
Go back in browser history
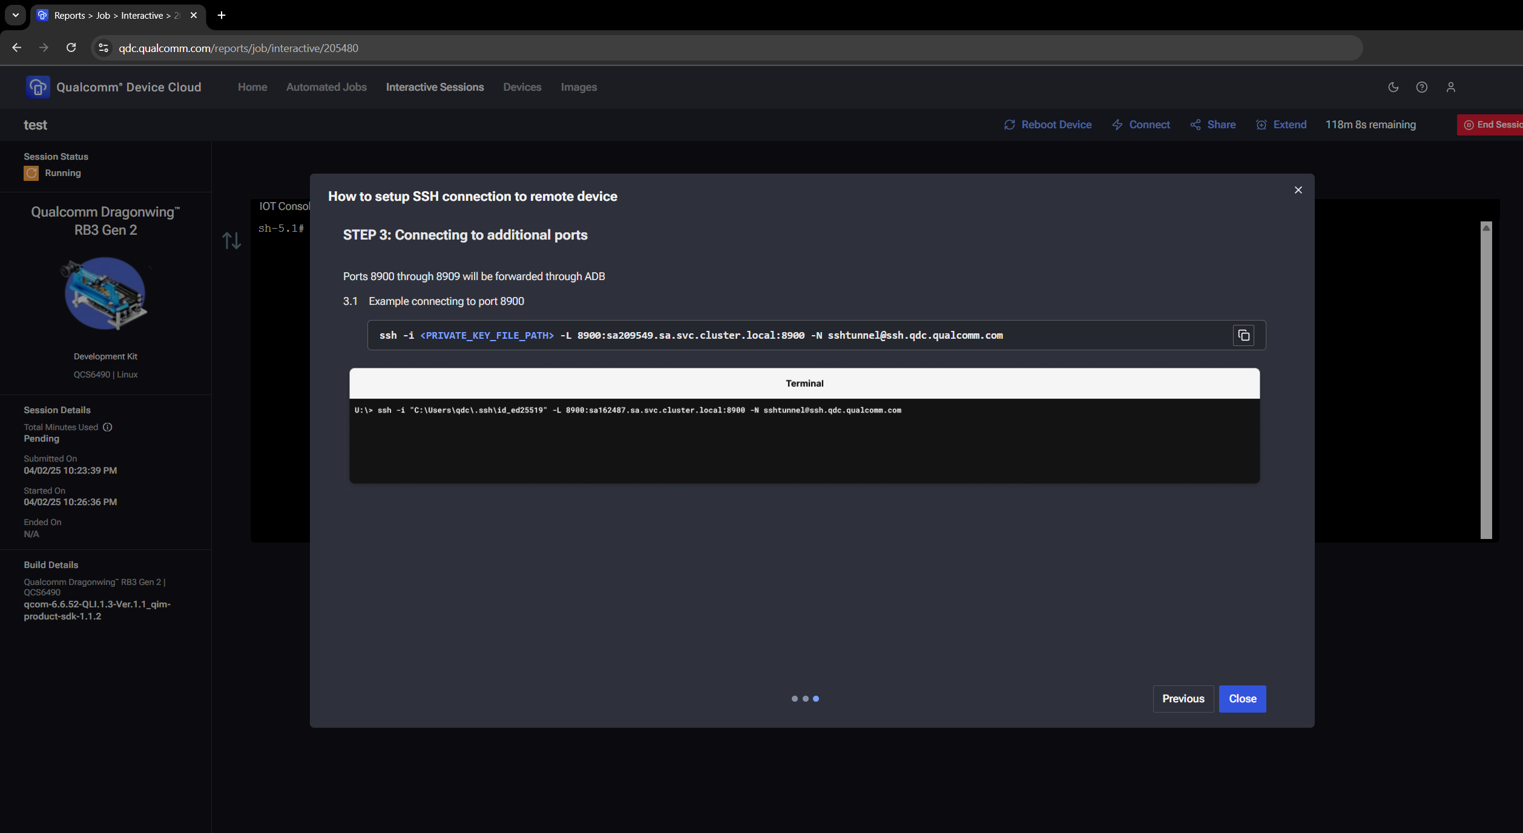17,48
